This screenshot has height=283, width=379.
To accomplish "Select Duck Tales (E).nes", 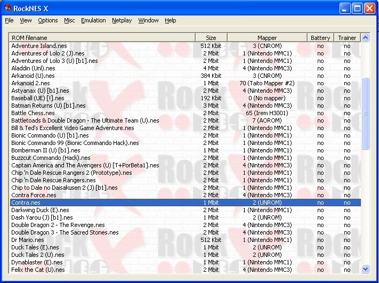I will tap(185, 247).
